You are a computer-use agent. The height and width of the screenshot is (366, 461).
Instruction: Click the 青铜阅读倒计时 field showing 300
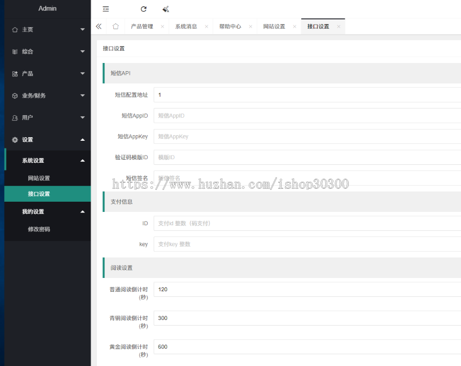(307, 318)
